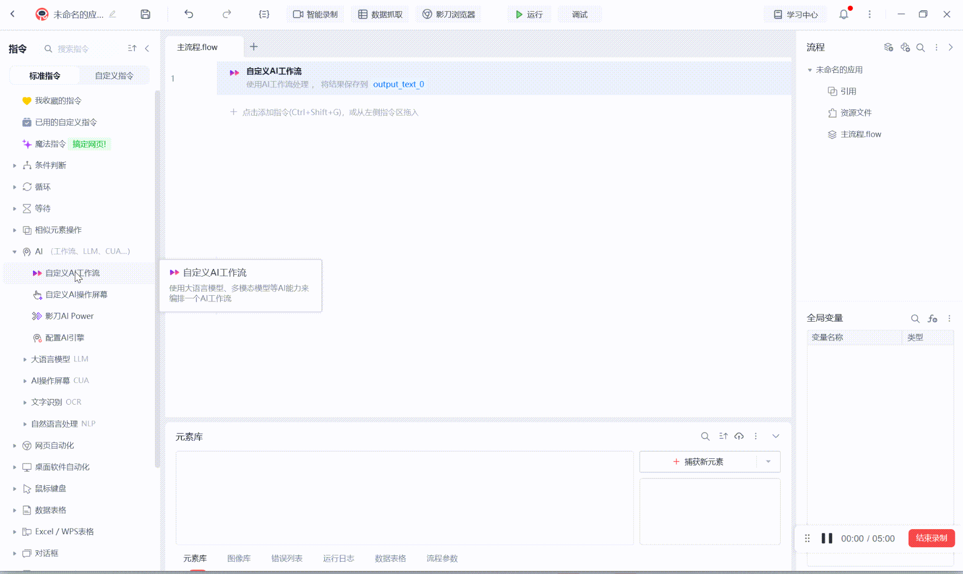
Task: Switch to 自定义指令 tab
Action: tap(114, 76)
